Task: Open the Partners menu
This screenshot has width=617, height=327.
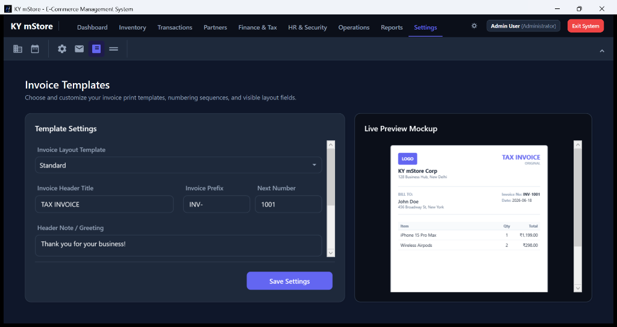Action: pyautogui.click(x=215, y=27)
